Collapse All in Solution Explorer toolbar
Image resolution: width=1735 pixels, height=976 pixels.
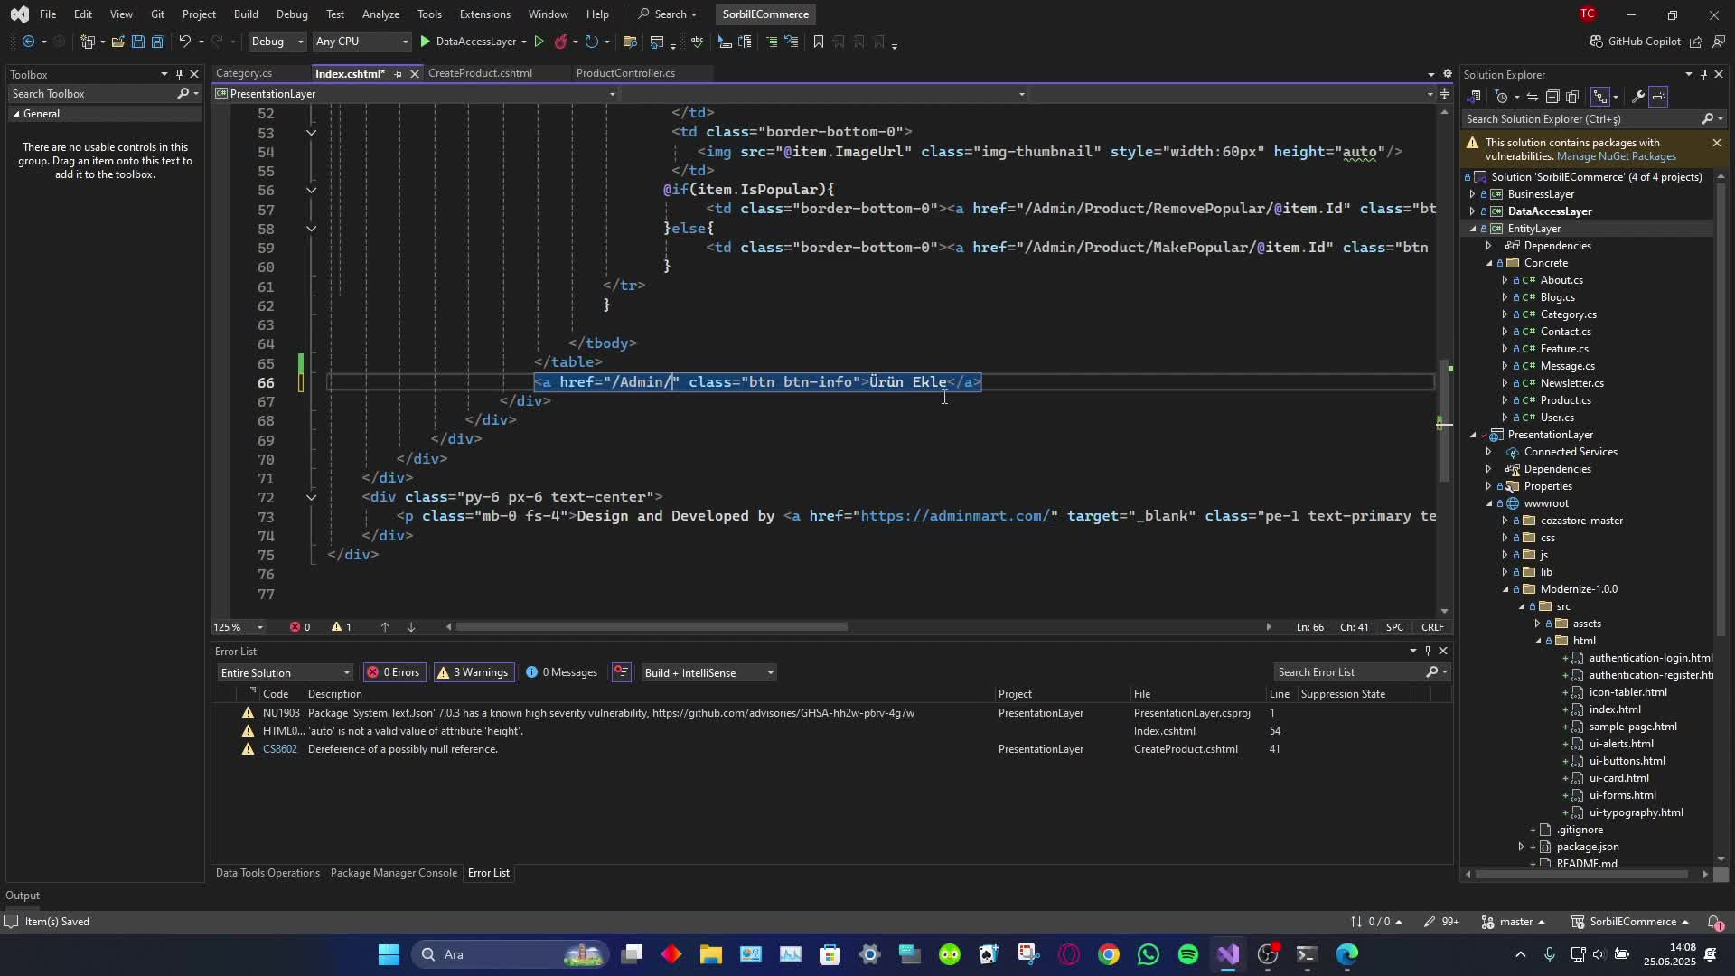click(x=1552, y=97)
